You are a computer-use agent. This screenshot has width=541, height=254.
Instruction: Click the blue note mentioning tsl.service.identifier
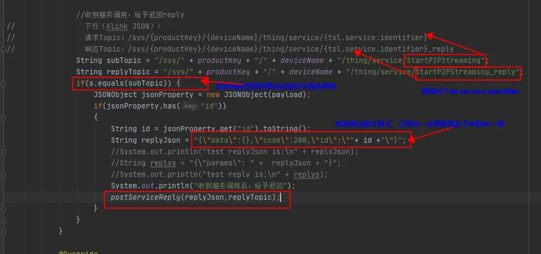[x=470, y=92]
